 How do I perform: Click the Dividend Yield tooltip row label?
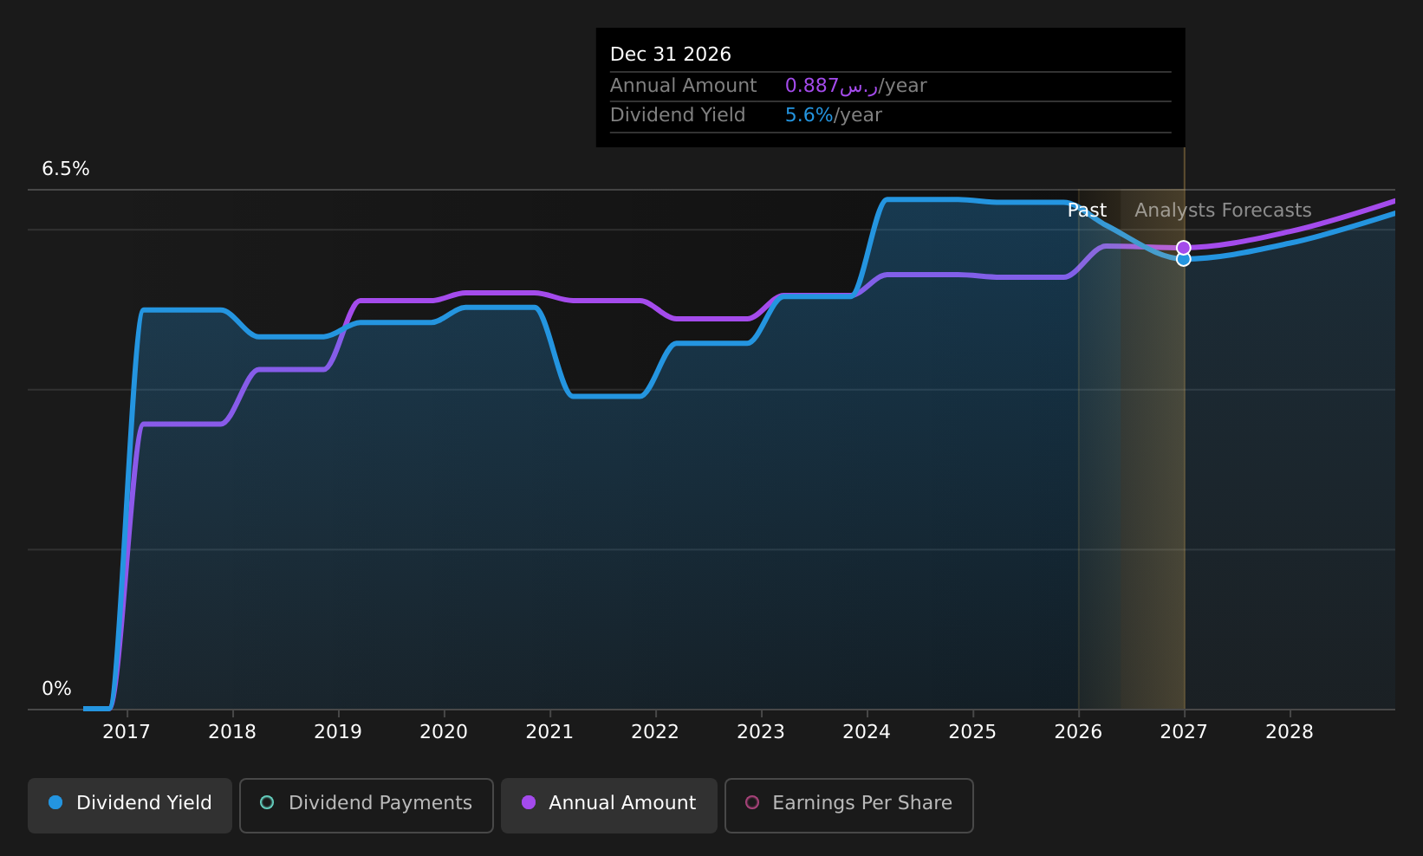[x=678, y=115]
